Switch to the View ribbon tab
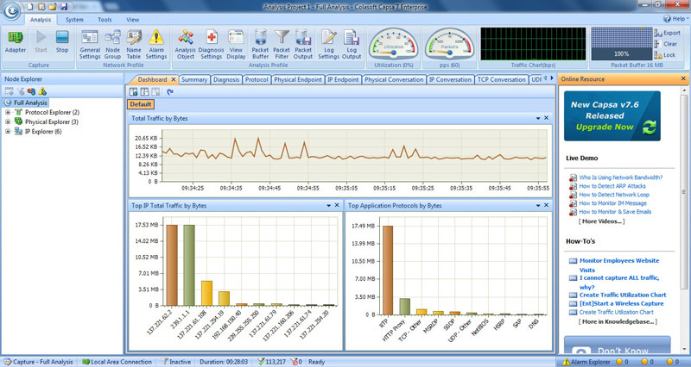The height and width of the screenshot is (367, 691). point(133,20)
